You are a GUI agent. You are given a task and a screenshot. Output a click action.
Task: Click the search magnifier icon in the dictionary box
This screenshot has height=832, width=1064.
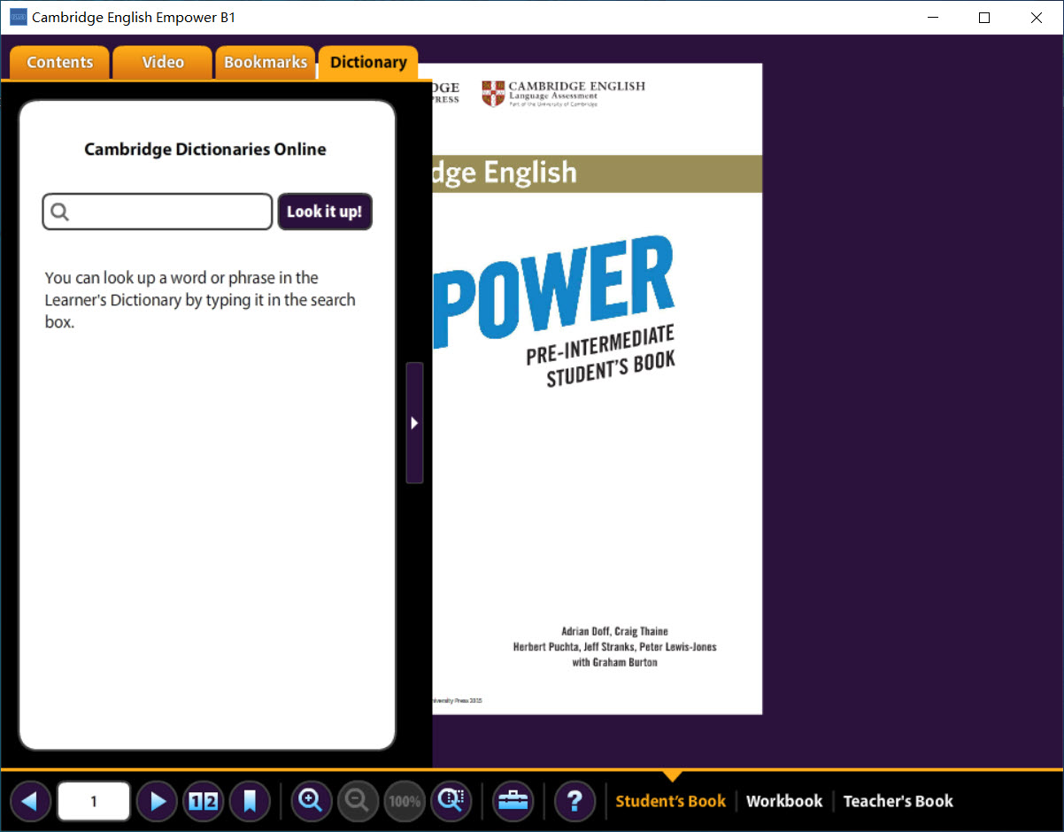[x=60, y=212]
